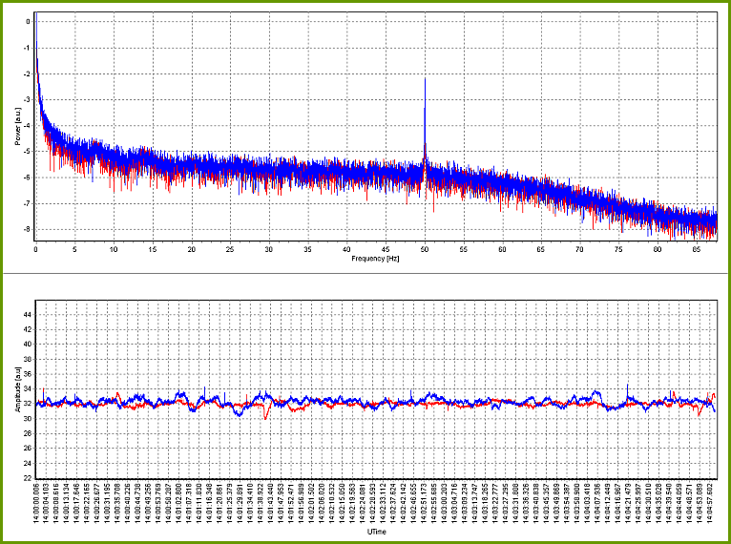The image size is (731, 544).
Task: Click the 10 Hz tick on frequency axis
Action: click(114, 249)
